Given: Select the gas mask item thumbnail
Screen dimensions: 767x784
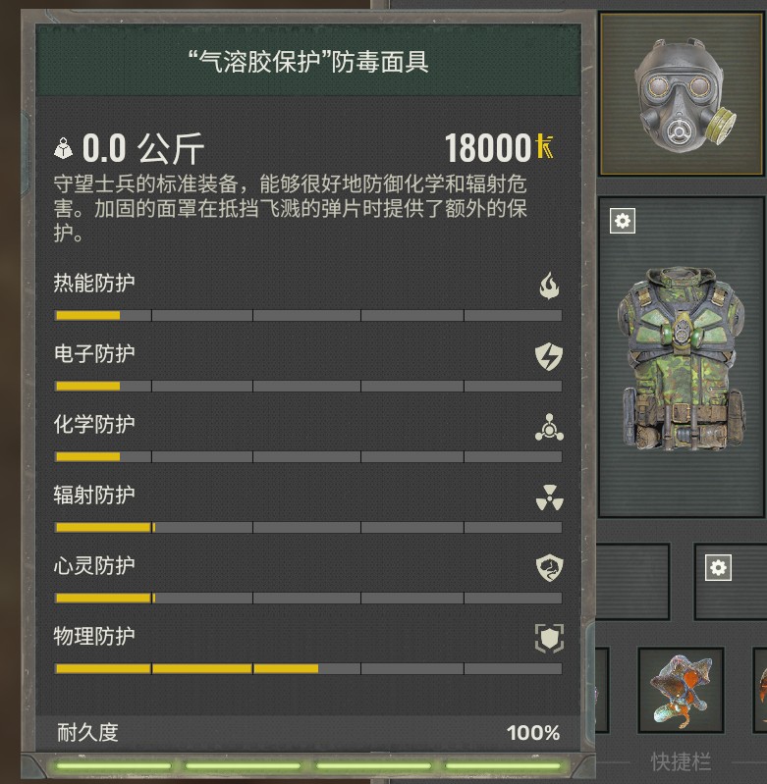Looking at the screenshot, I should pyautogui.click(x=682, y=94).
